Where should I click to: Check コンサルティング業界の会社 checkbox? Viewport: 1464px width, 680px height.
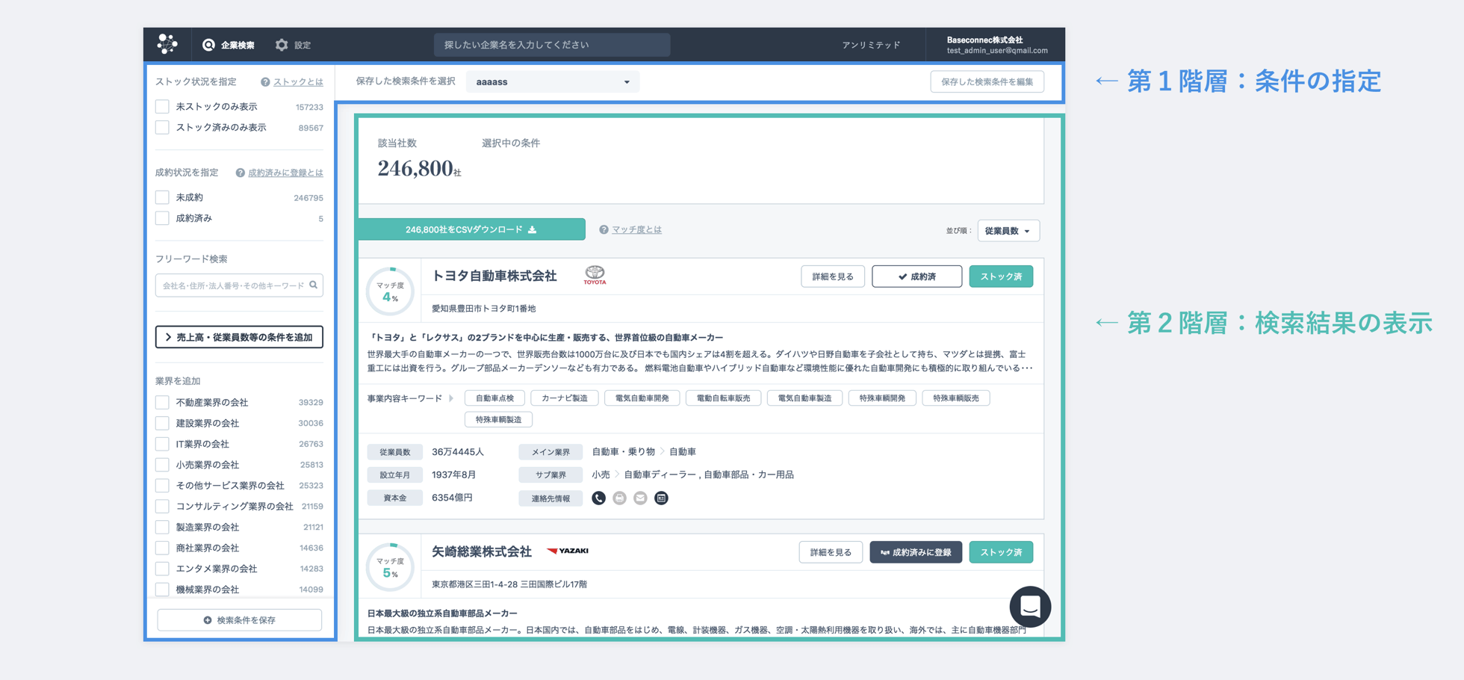click(162, 506)
